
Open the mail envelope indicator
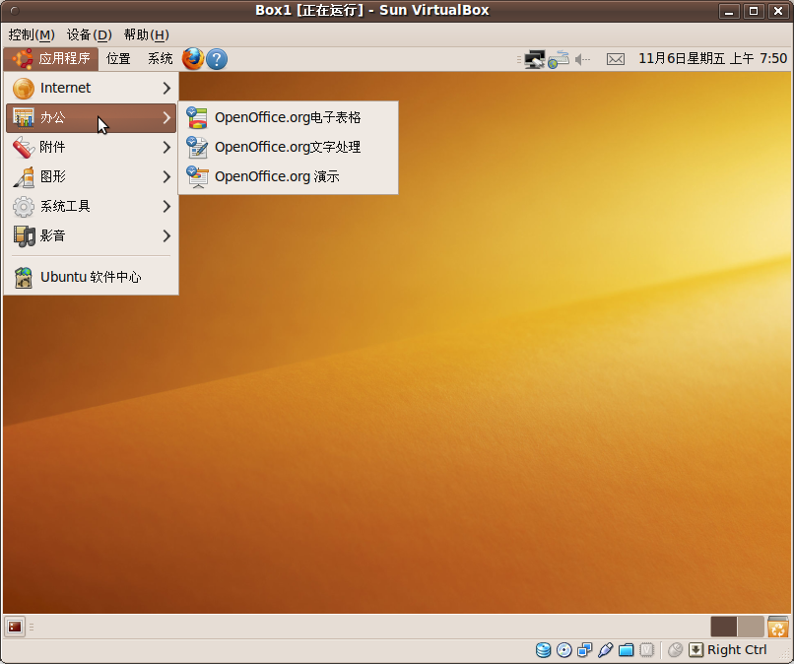616,60
